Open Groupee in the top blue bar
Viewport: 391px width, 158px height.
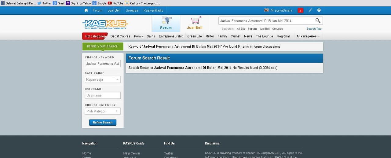pos(132,10)
